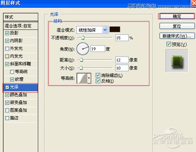Enable the 描边 stroke checkbox
Image resolution: width=196 pixels, height=152 pixels.
click(7, 118)
